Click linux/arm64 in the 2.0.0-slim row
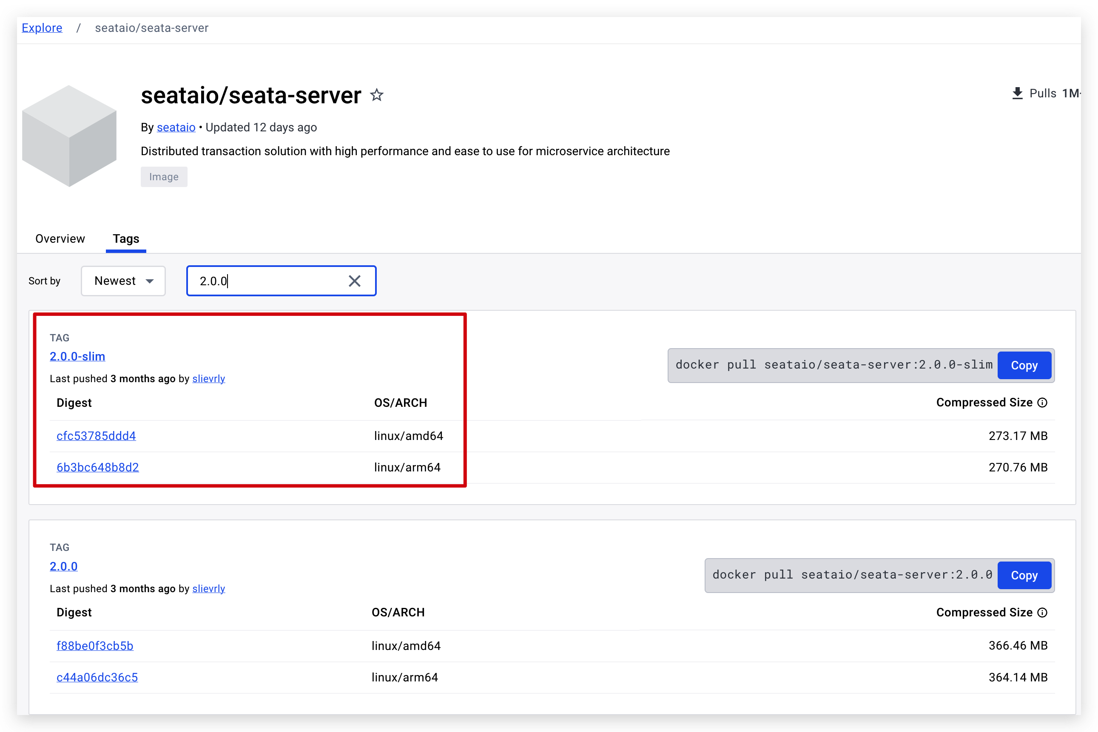This screenshot has height=732, width=1098. point(407,467)
